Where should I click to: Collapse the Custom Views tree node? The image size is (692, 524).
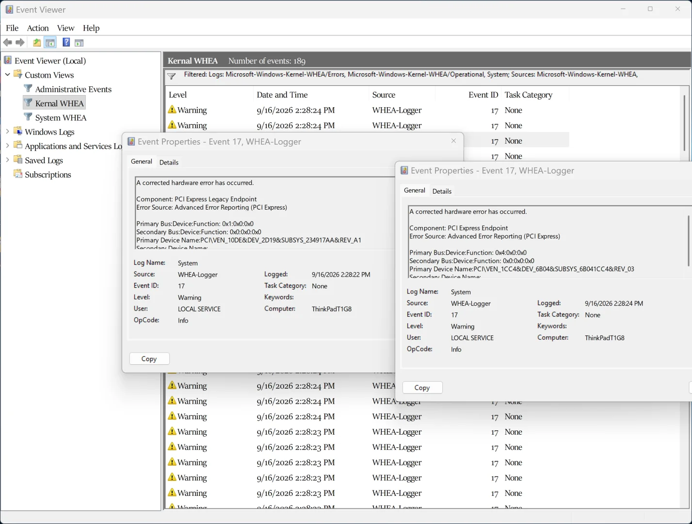[7, 75]
